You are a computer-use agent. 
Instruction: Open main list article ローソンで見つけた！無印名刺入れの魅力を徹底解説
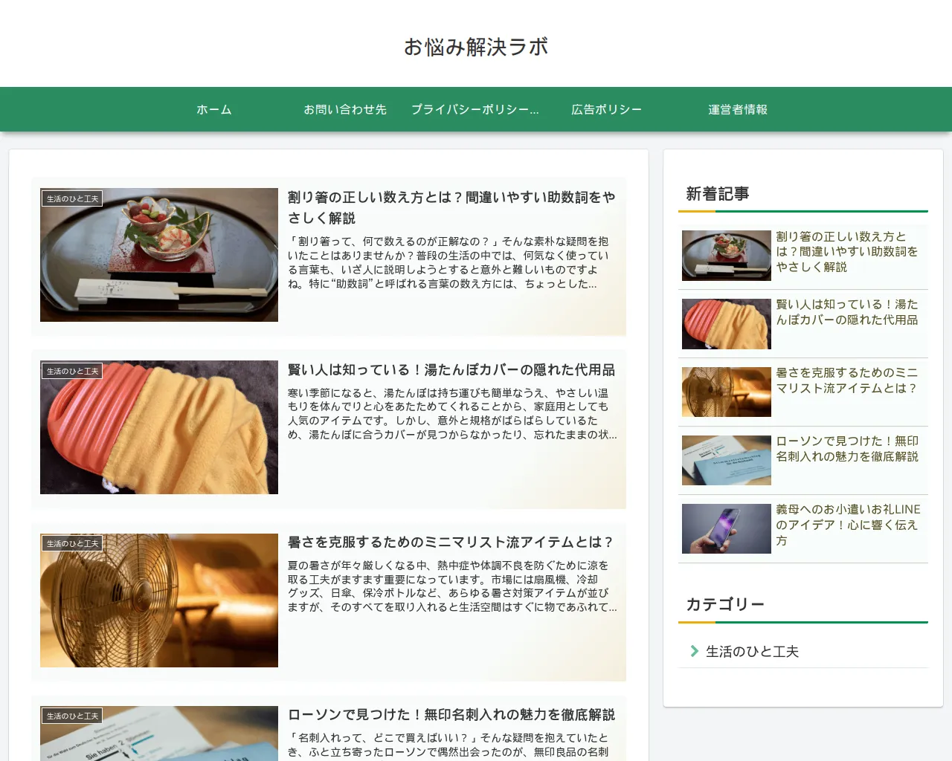(x=451, y=714)
